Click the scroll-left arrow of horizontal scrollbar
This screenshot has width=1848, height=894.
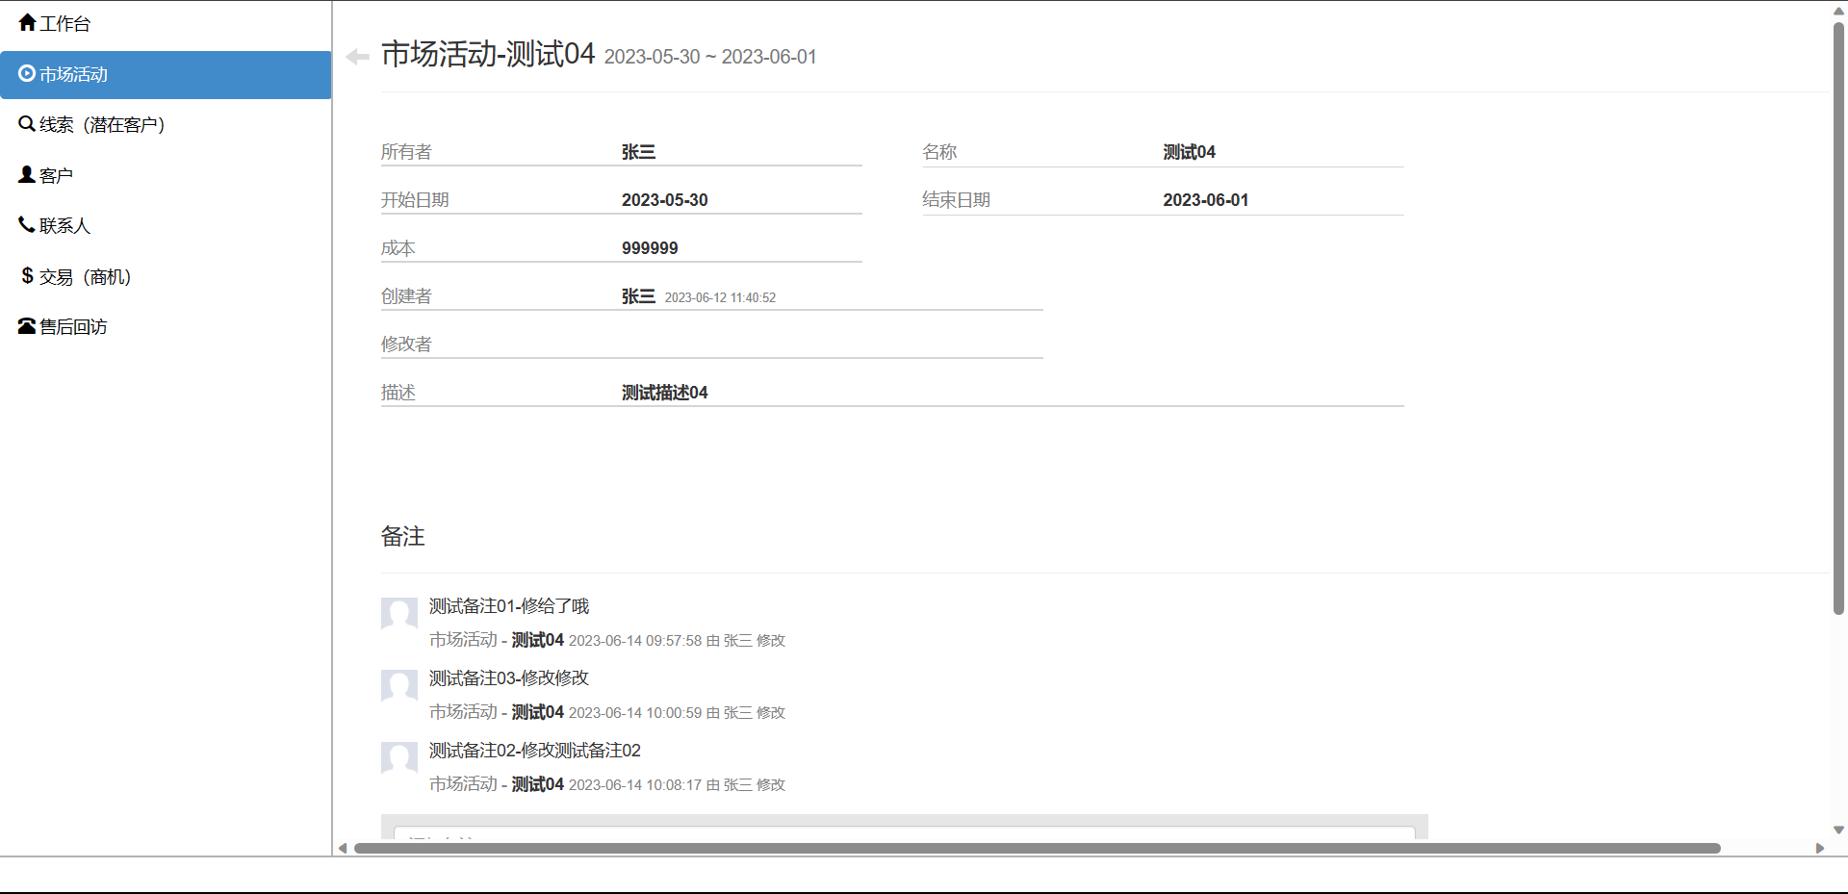pyautogui.click(x=343, y=848)
